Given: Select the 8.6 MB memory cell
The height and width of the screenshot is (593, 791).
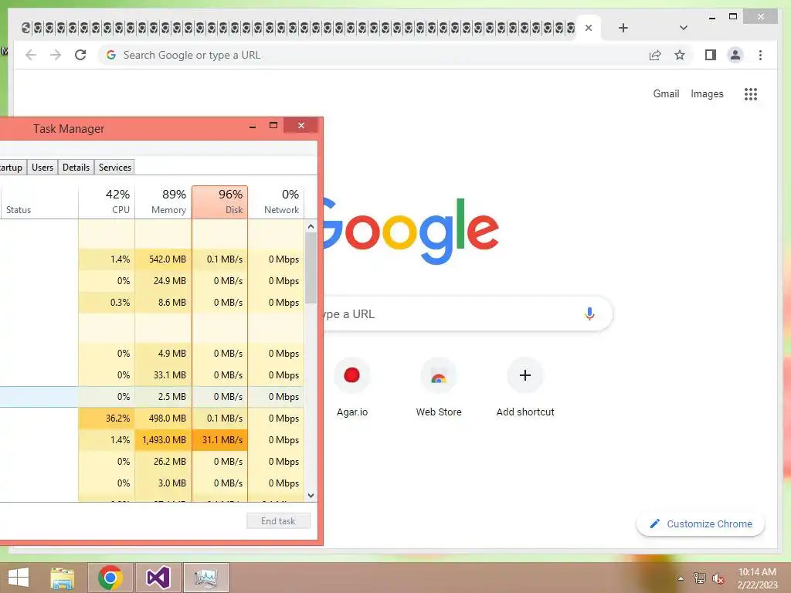Looking at the screenshot, I should (164, 303).
